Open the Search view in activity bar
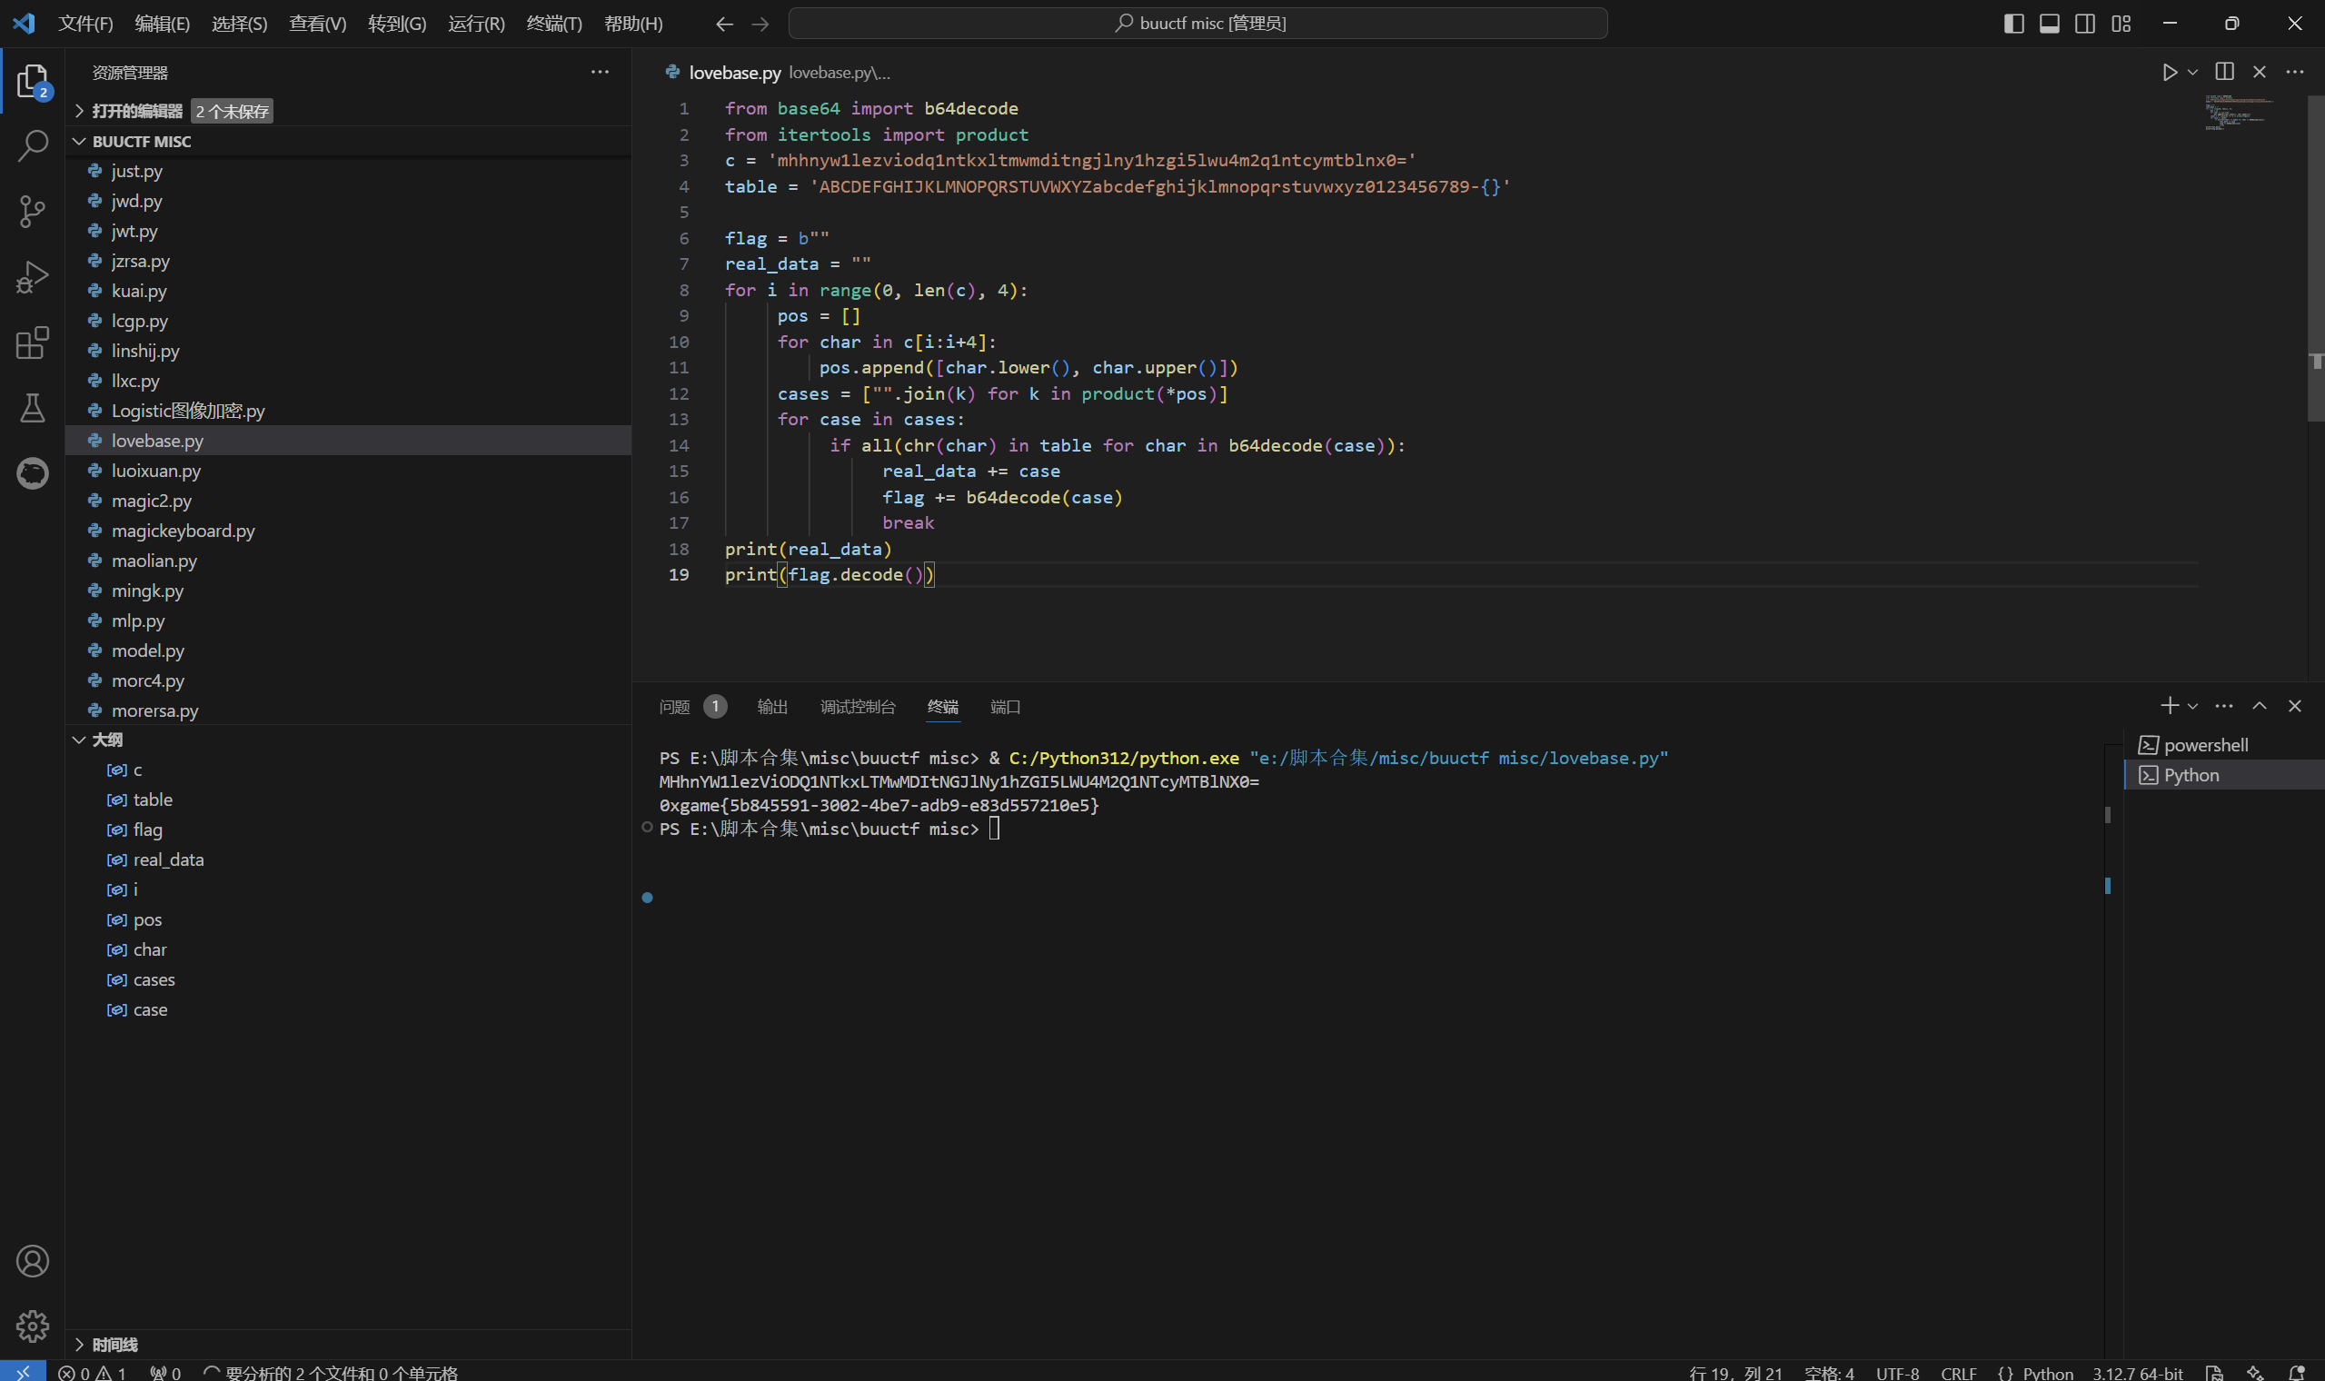 pos(33,146)
